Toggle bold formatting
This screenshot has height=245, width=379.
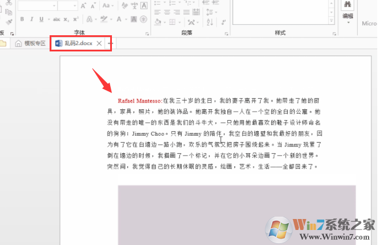(23, 19)
